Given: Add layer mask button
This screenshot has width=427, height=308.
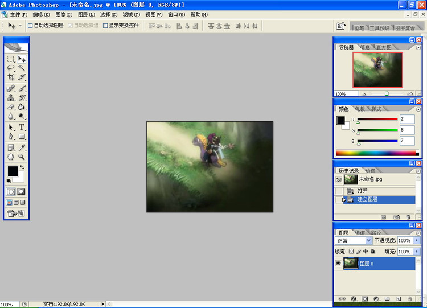Looking at the screenshot, I should (364, 299).
